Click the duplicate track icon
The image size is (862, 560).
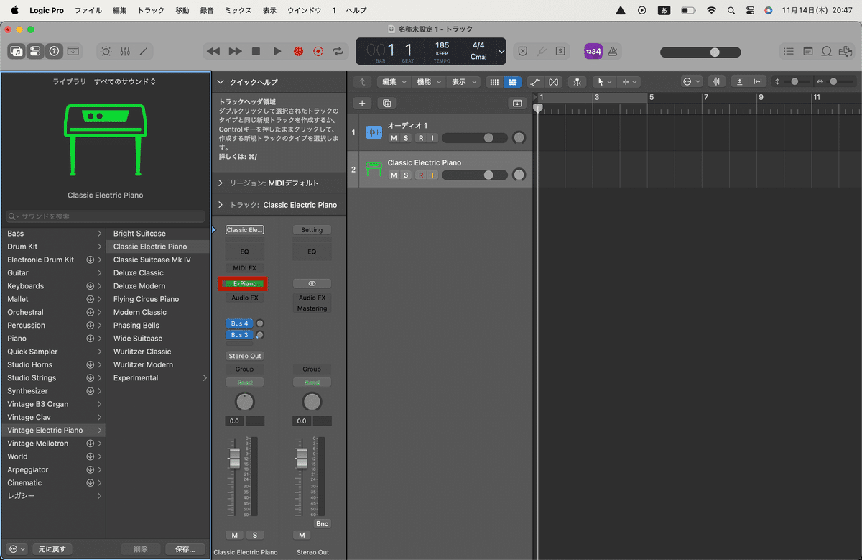coord(386,103)
